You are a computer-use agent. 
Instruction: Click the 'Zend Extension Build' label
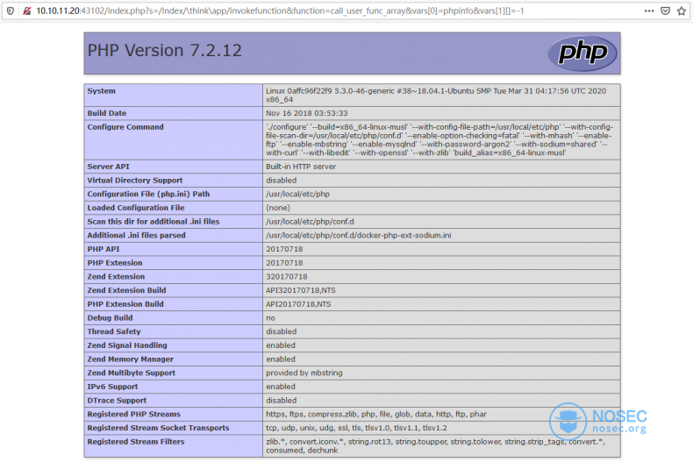[x=126, y=290]
